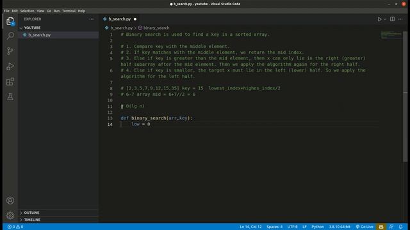Run the Python file with play button
This screenshot has width=410, height=230.
tap(379, 19)
